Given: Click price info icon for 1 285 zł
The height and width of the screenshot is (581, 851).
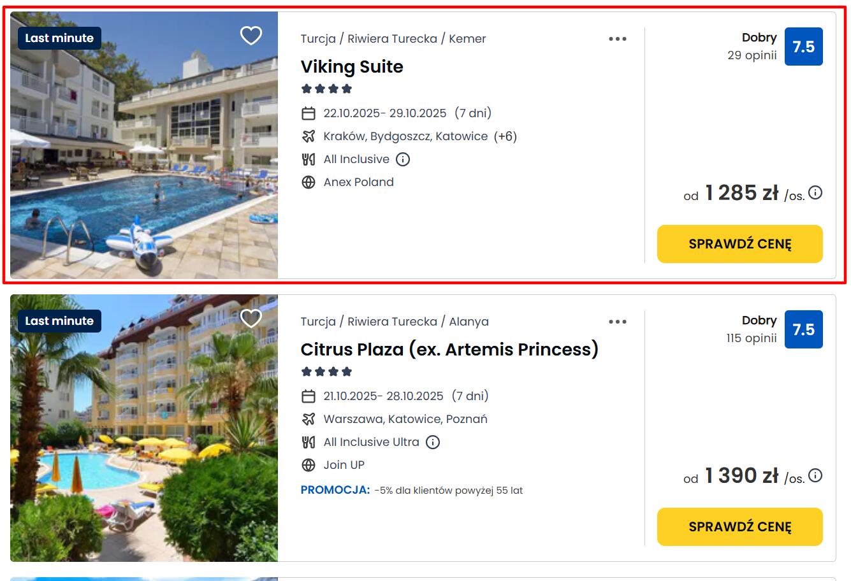Looking at the screenshot, I should click(x=815, y=192).
